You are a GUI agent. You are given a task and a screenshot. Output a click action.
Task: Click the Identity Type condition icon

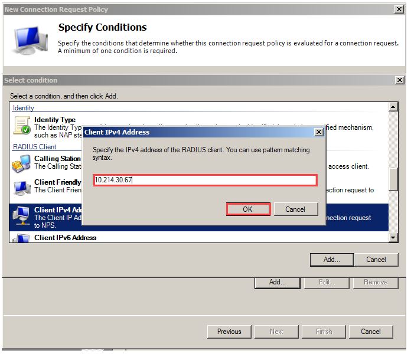(22, 124)
